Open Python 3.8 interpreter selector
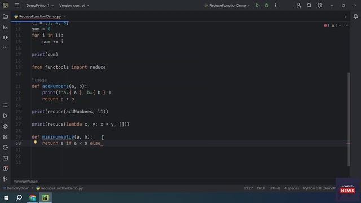361x203 pixels. [319, 188]
